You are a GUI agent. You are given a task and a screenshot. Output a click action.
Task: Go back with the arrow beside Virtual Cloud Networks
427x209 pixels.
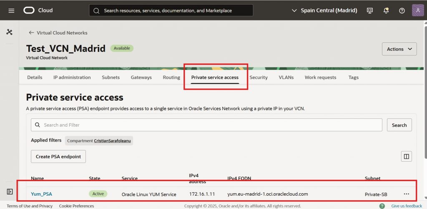point(31,32)
